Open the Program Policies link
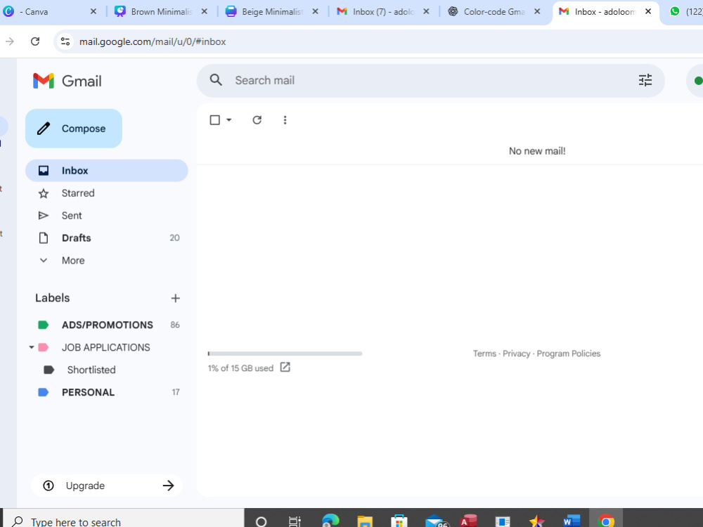The width and height of the screenshot is (703, 527). click(569, 353)
